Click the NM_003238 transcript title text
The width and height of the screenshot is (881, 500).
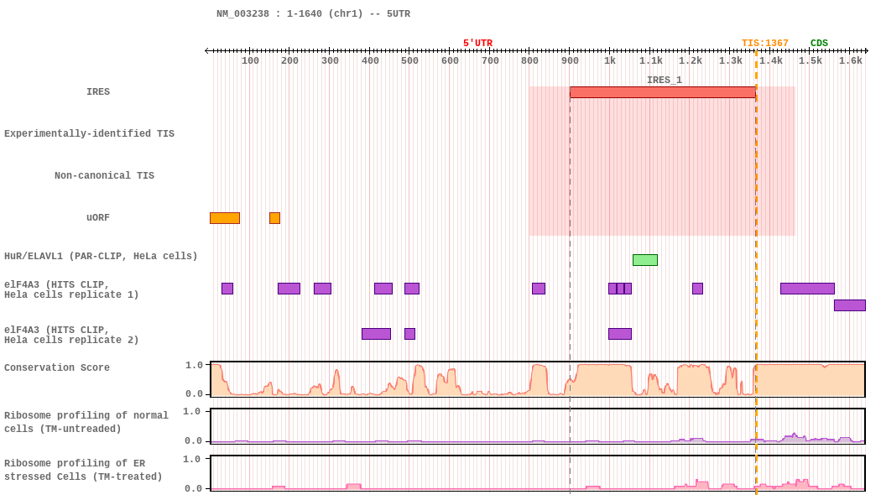(313, 14)
